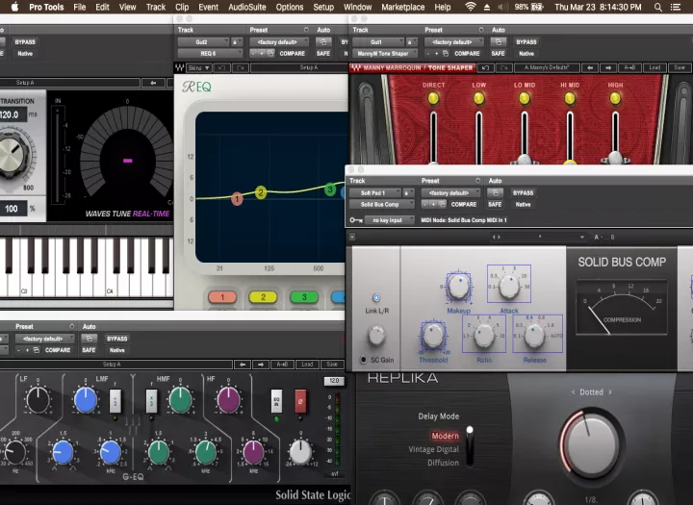Click Wi-Fi icon in menu bar
The image size is (693, 505).
(471, 7)
